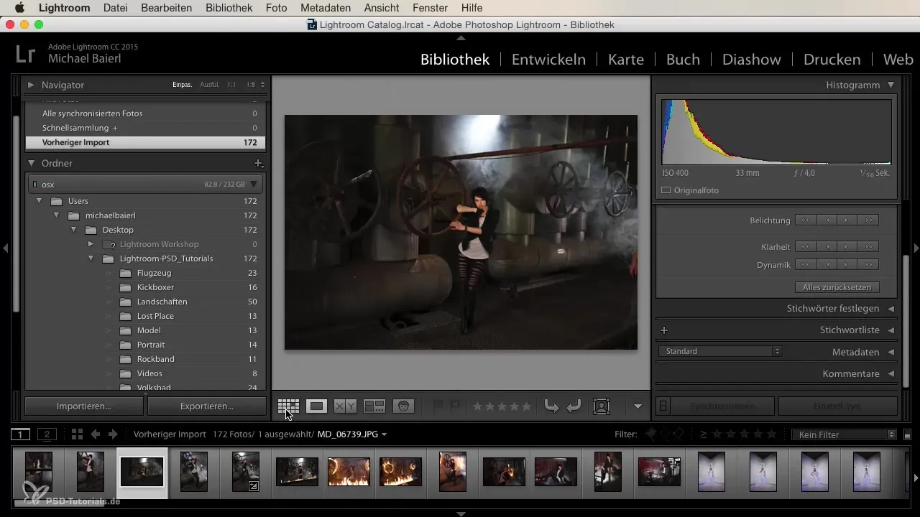Screen dimensions: 920x517
Task: Open the Karte module
Action: point(626,60)
